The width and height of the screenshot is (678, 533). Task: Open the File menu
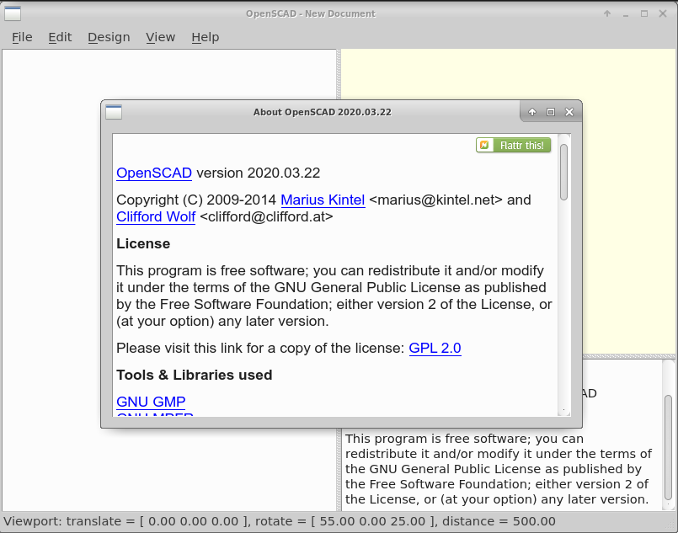22,37
